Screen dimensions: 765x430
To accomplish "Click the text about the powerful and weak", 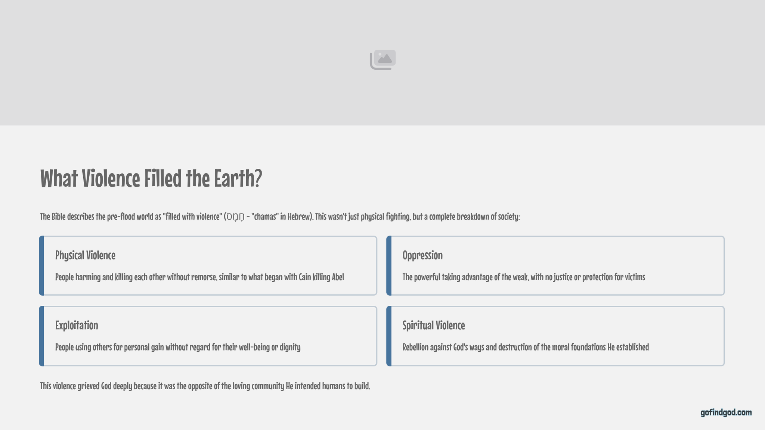I will click(x=523, y=277).
